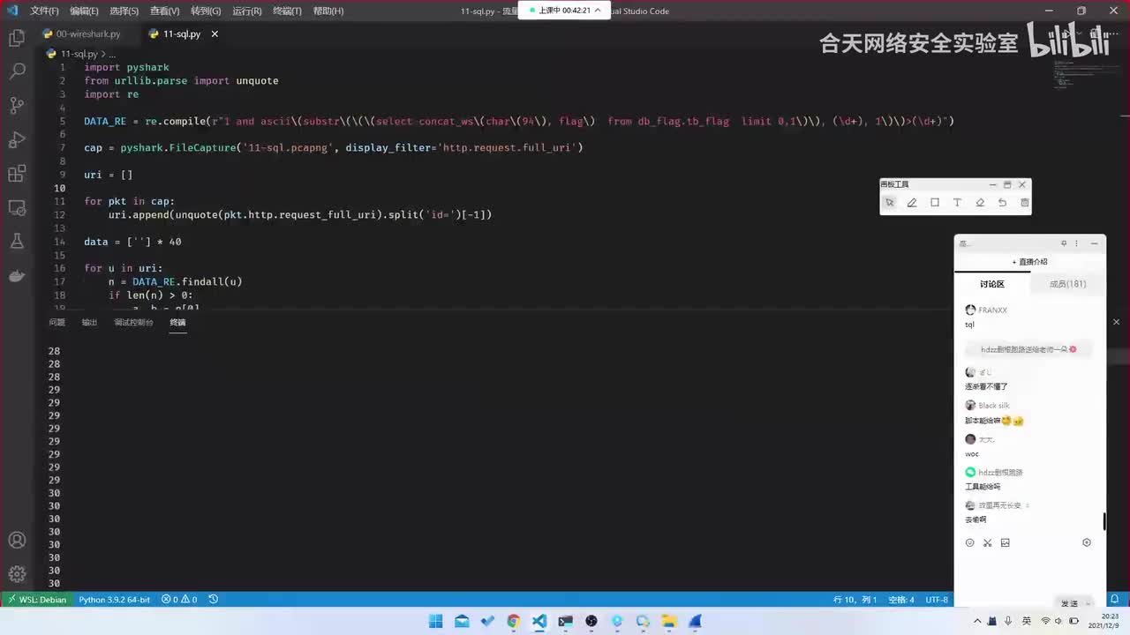
Task: Open chat settings gear icon
Action: [x=1087, y=543]
